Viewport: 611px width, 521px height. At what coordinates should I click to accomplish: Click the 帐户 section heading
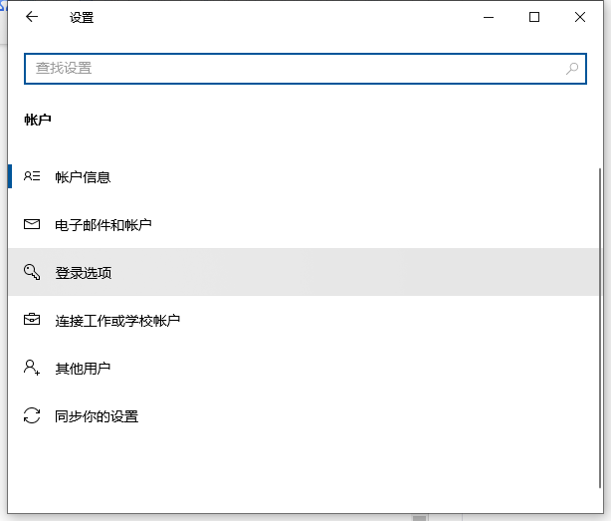click(x=38, y=120)
